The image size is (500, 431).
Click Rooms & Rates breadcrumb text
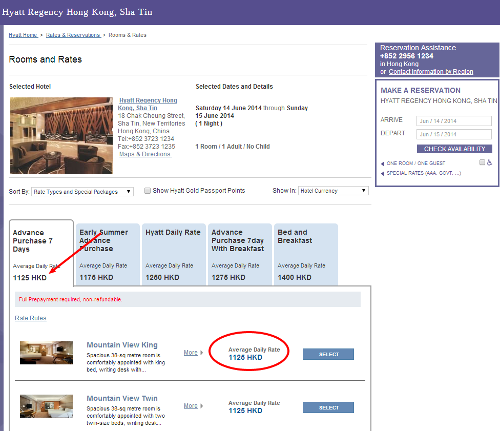(x=128, y=35)
